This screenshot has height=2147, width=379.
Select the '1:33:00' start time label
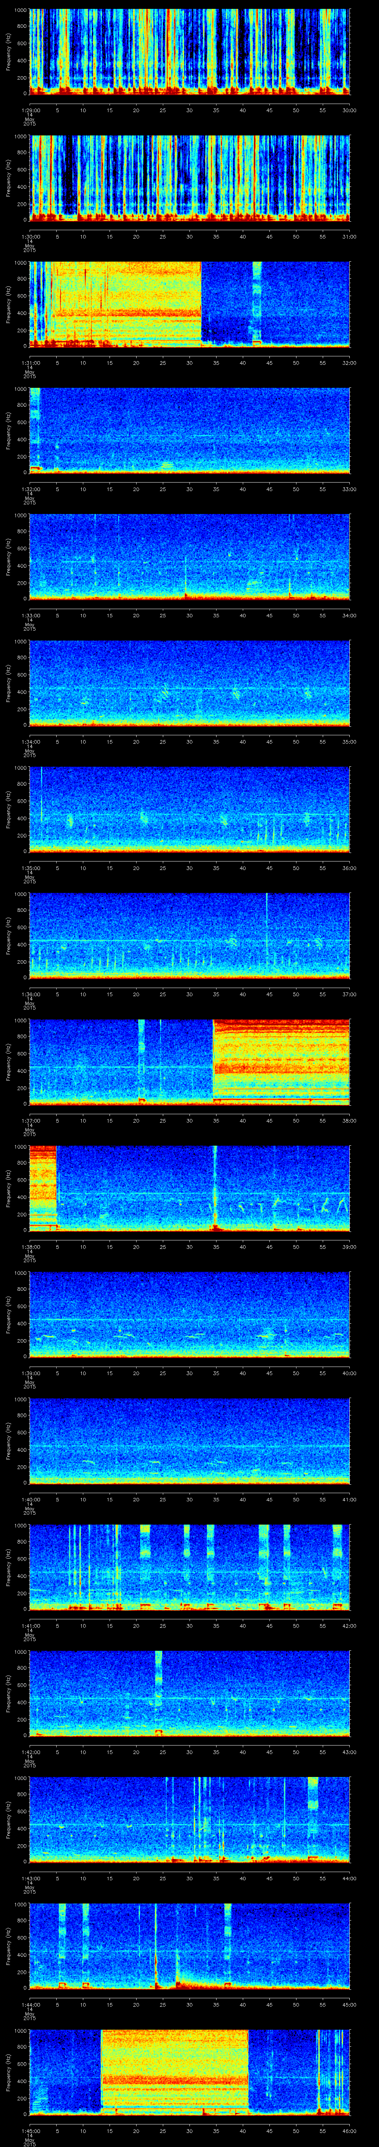tap(30, 615)
